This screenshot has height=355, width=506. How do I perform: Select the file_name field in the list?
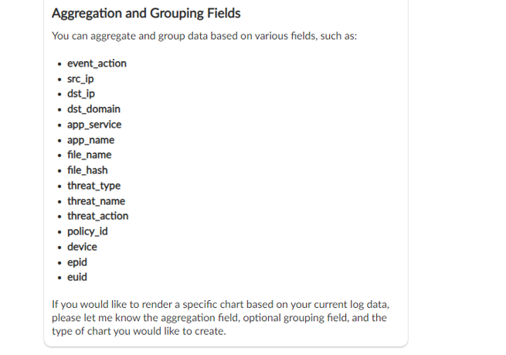point(89,155)
